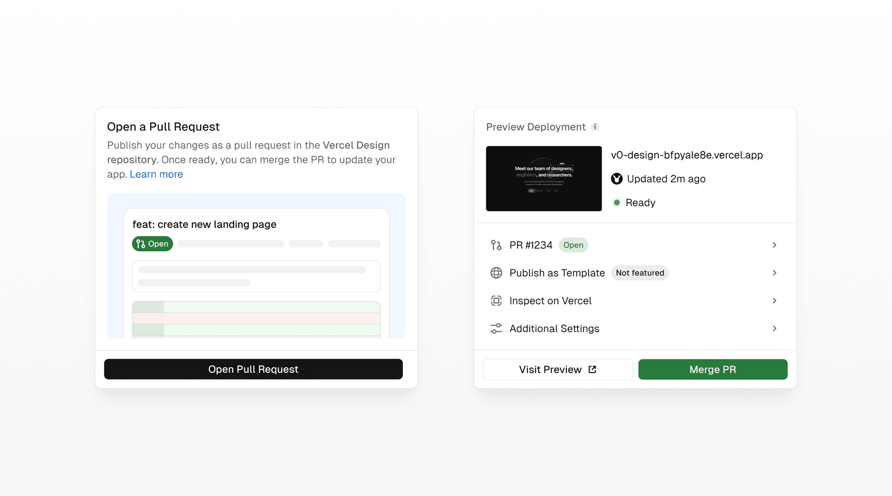Select the Inspect on Vercel menu item
Viewport: 892px width, 496px height.
pyautogui.click(x=550, y=301)
